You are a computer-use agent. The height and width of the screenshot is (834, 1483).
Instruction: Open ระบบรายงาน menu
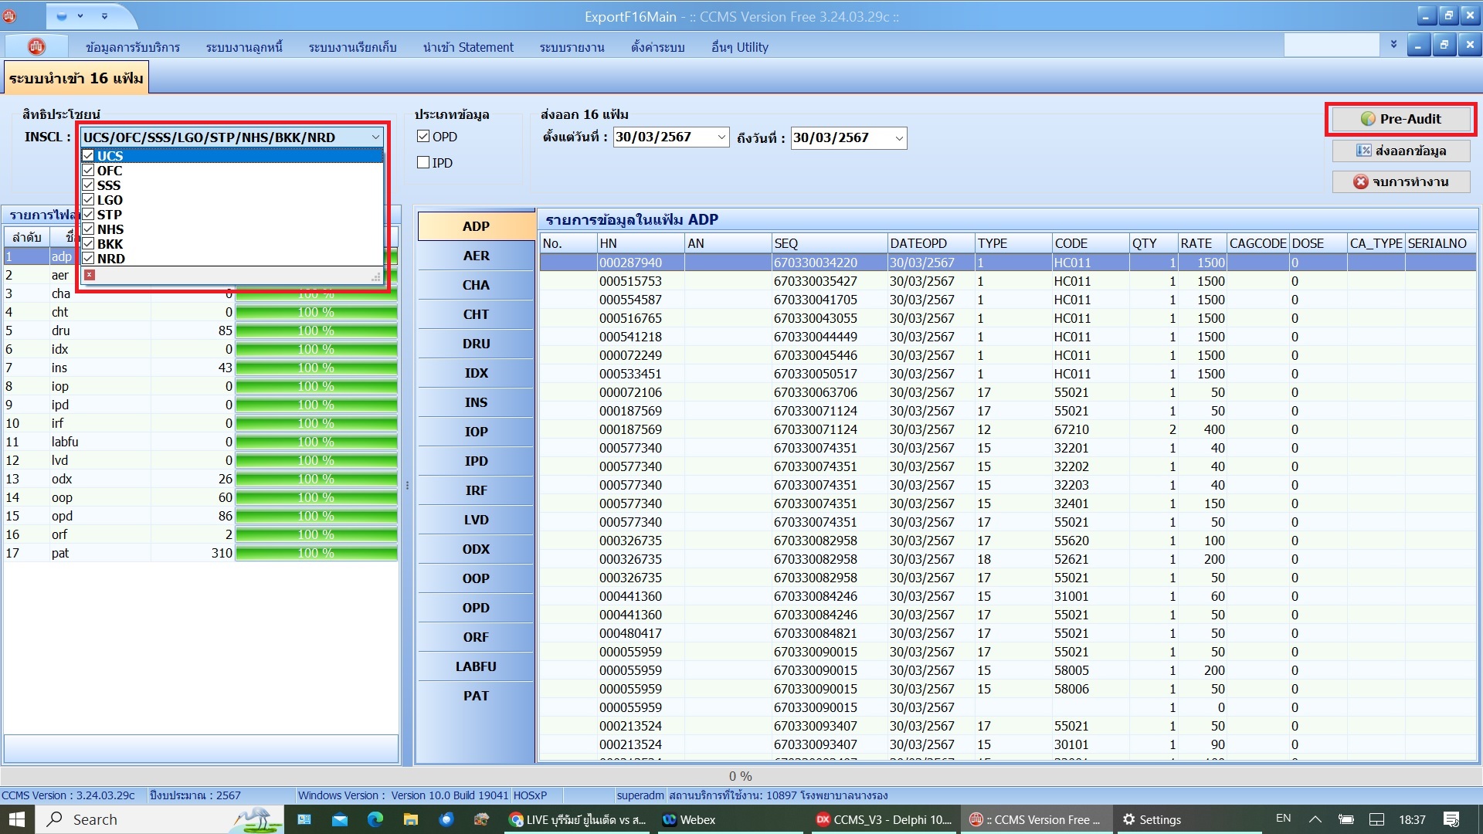pos(572,47)
